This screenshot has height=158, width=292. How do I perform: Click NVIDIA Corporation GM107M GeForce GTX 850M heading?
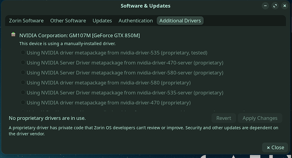point(80,36)
